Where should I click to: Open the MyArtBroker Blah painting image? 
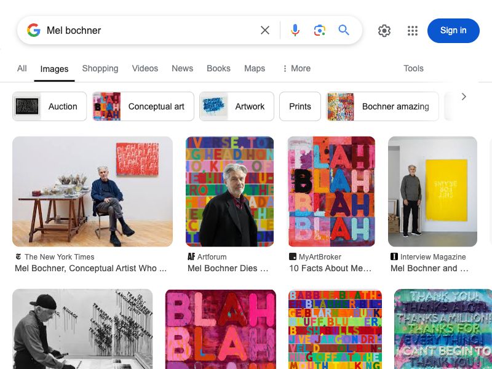331,191
